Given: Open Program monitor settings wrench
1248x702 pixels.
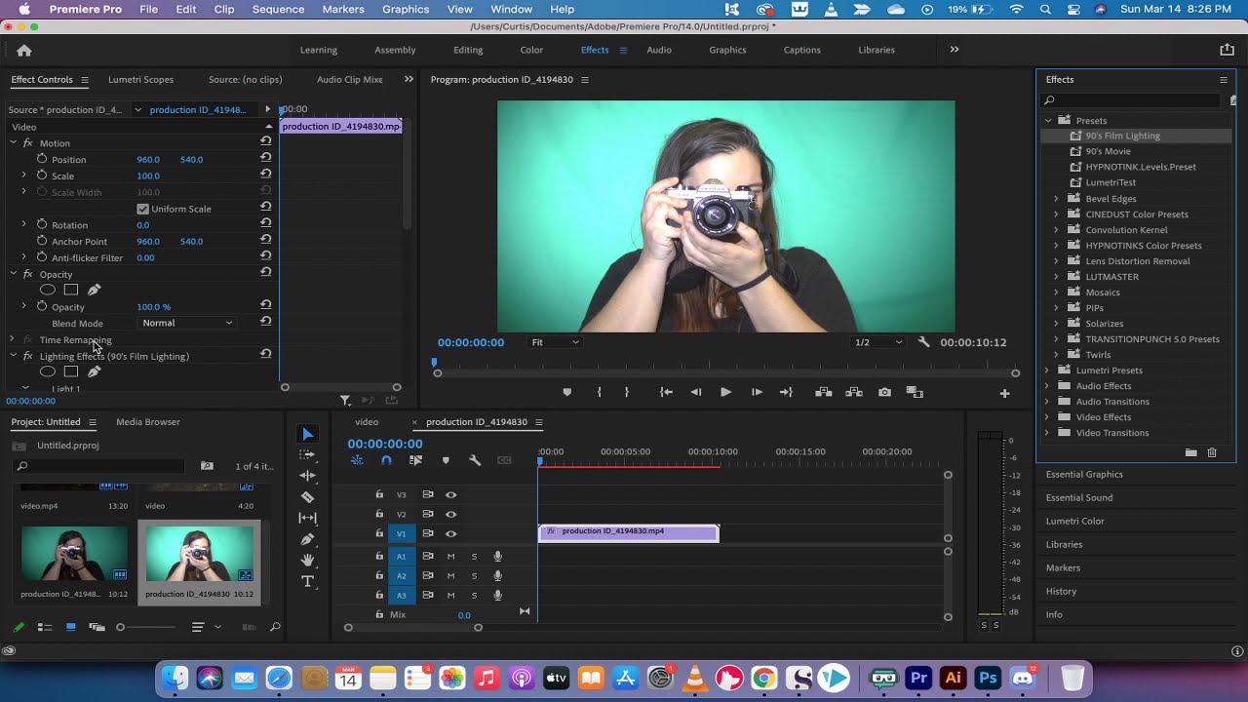Looking at the screenshot, I should tap(924, 342).
